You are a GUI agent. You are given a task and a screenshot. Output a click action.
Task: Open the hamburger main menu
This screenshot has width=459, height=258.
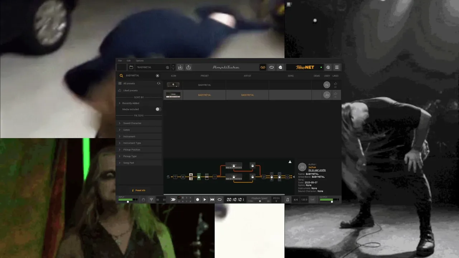click(x=337, y=67)
